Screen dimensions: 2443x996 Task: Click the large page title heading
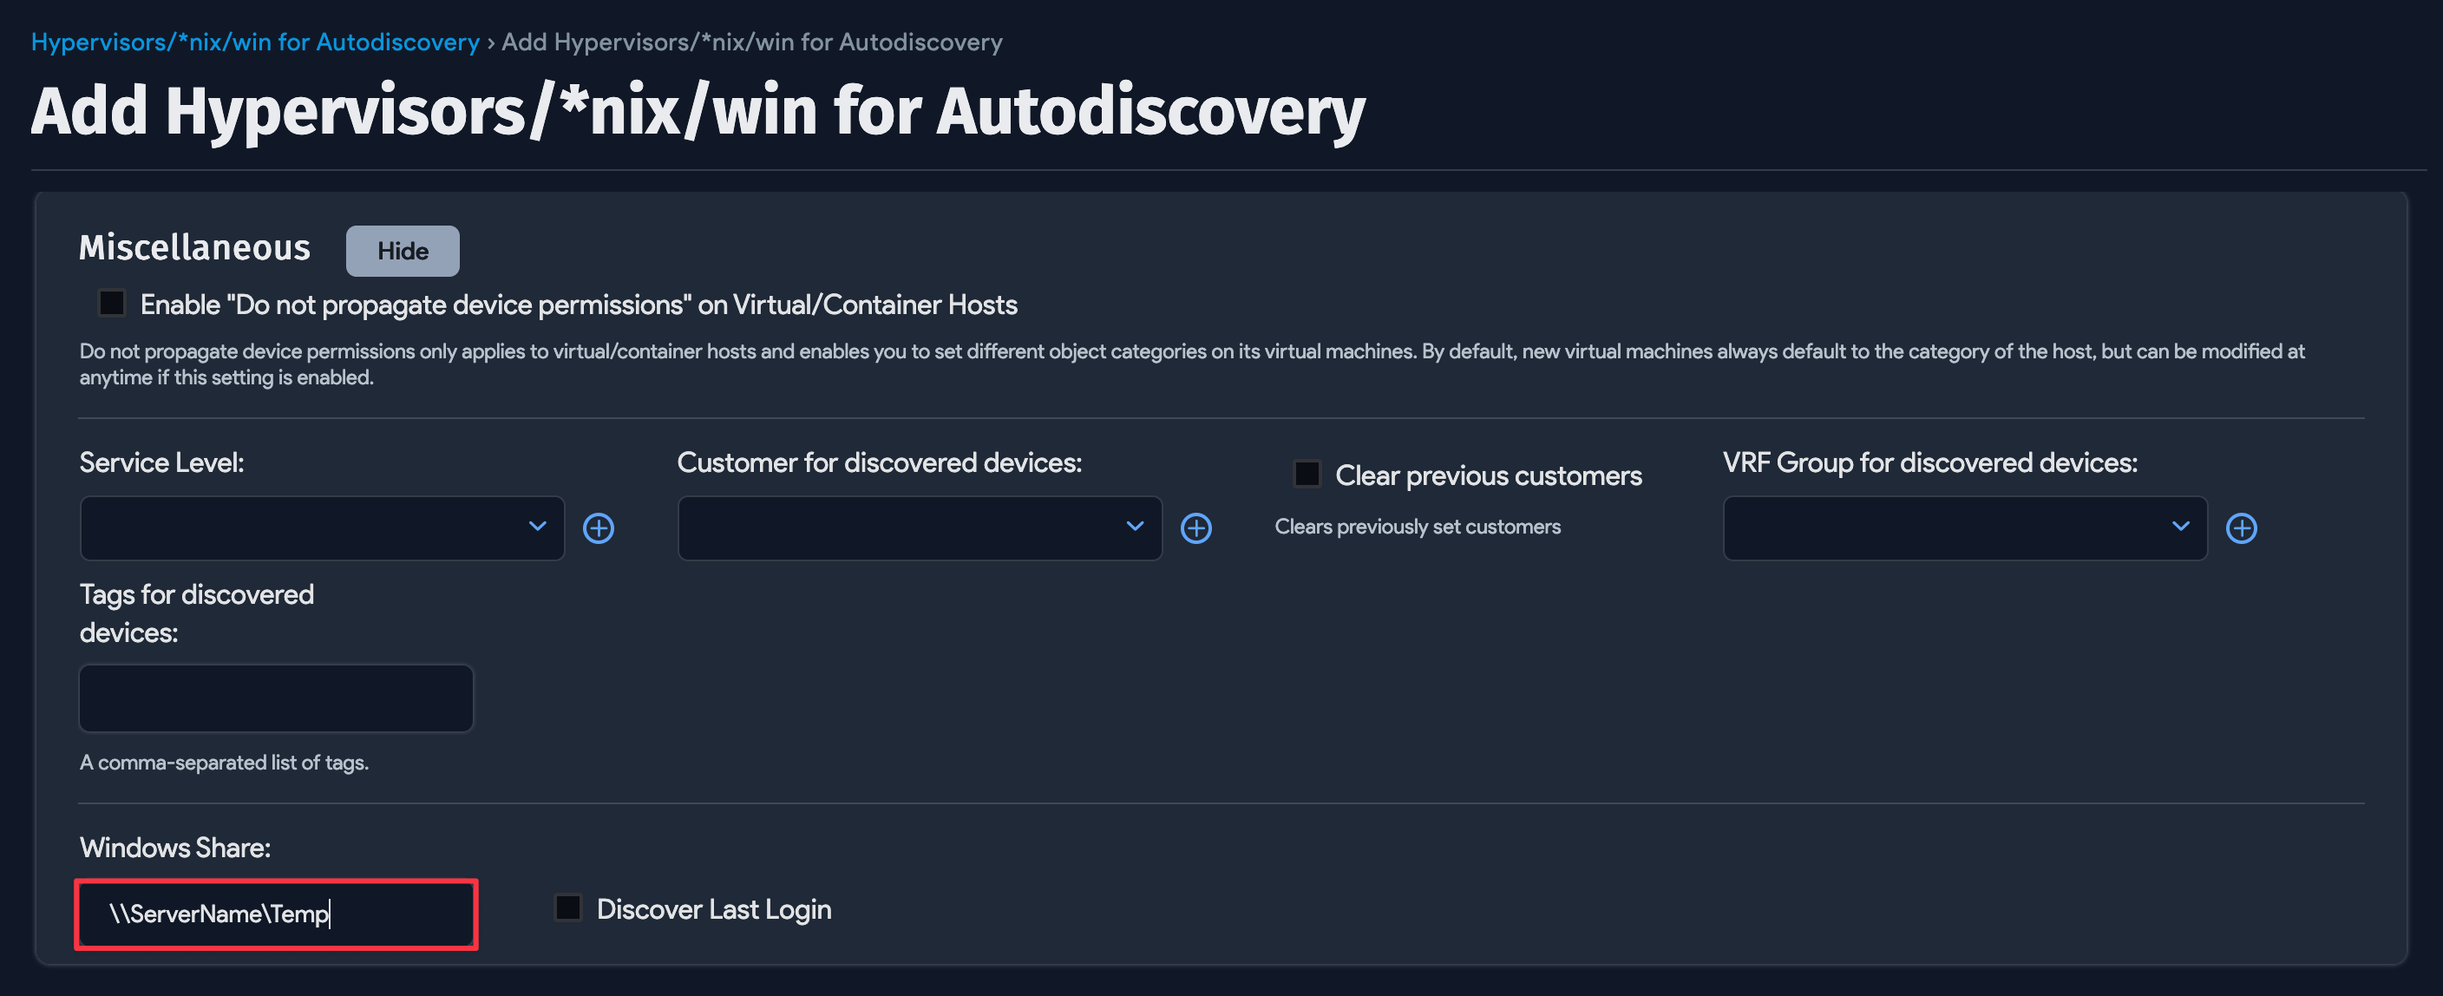click(698, 112)
